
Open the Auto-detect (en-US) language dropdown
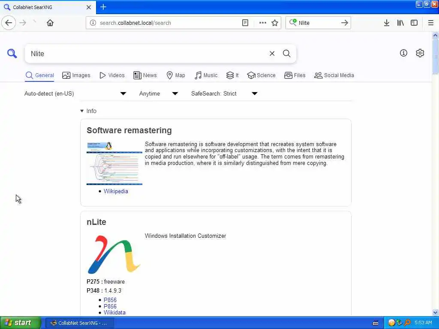75,93
